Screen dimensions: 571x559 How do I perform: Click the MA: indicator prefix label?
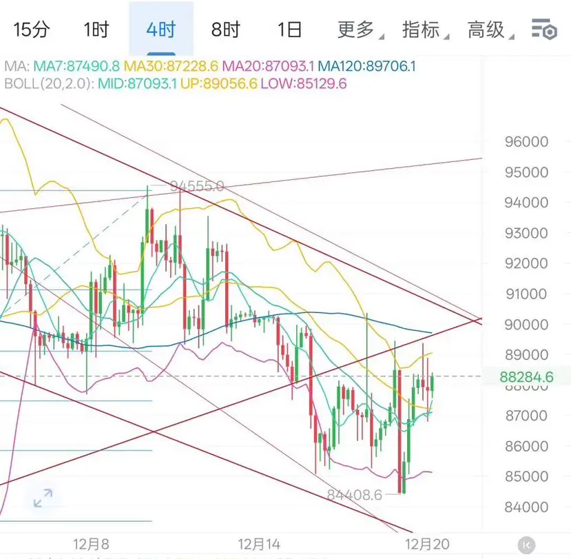17,66
